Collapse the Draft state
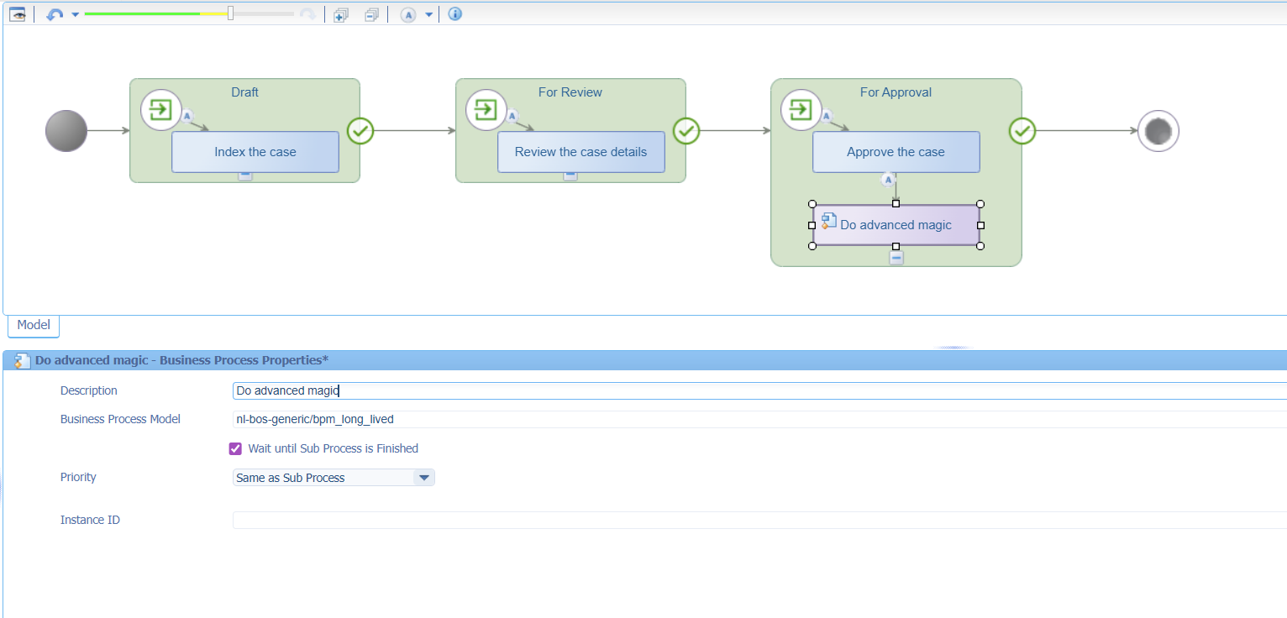1287x618 pixels. tap(244, 175)
